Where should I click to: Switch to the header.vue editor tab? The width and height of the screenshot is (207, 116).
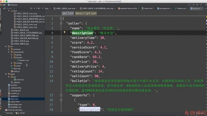coord(180,8)
